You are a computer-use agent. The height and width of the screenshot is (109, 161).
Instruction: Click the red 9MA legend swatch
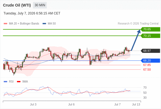[x=19, y=82]
